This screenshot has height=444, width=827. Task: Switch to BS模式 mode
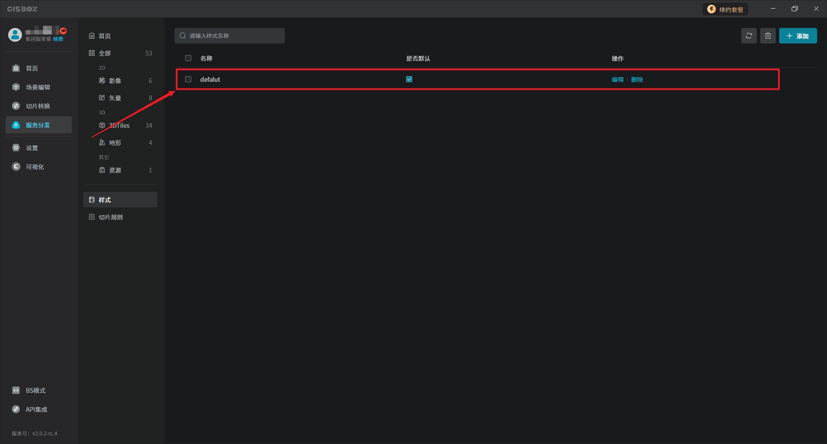[x=35, y=391]
